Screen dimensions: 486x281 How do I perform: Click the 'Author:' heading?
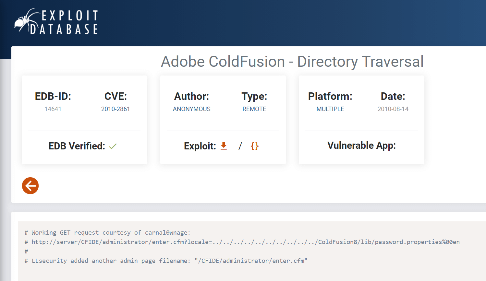(x=192, y=96)
